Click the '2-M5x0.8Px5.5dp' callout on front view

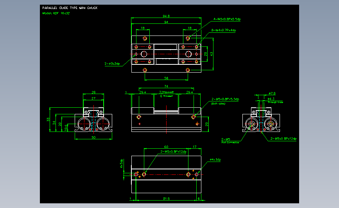point(225,99)
